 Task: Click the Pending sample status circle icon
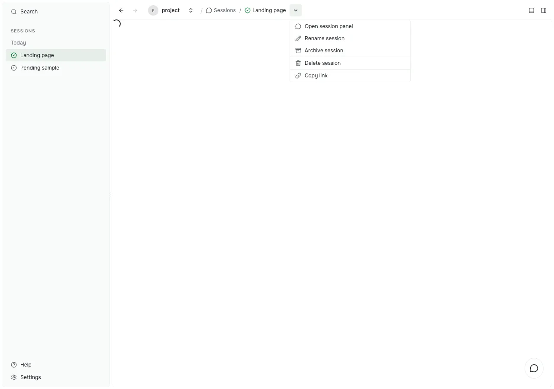14,68
